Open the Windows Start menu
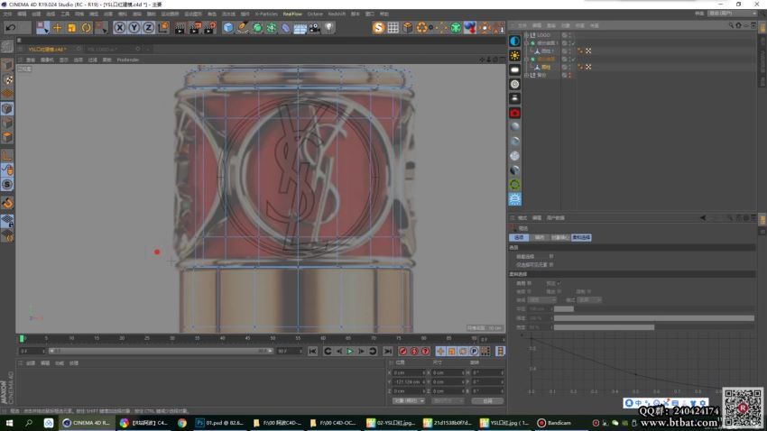Image resolution: width=767 pixels, height=431 pixels. 10,423
